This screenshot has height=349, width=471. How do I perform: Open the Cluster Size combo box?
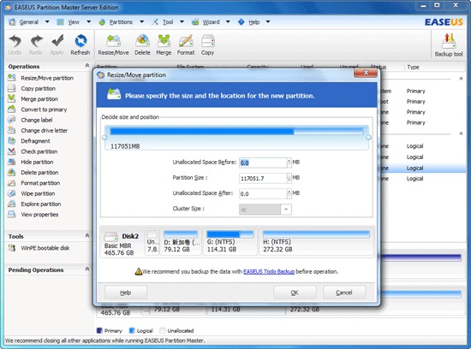[265, 210]
